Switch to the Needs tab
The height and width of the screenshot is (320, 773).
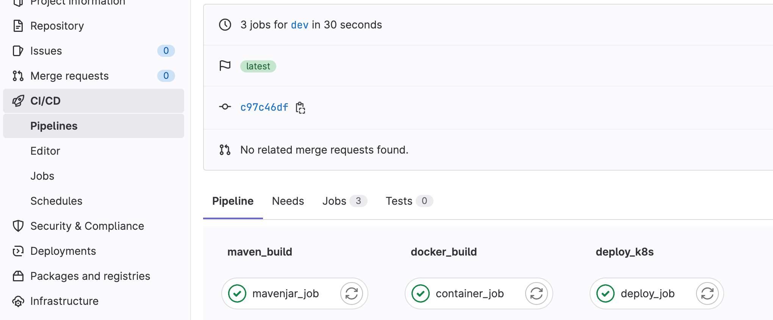[x=288, y=201]
